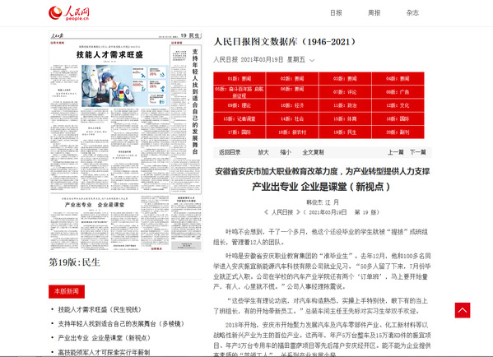
Task: Select page 19版: 民生
Action: coord(345,132)
